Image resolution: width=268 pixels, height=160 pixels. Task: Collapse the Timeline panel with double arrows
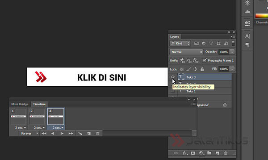tap(189, 100)
